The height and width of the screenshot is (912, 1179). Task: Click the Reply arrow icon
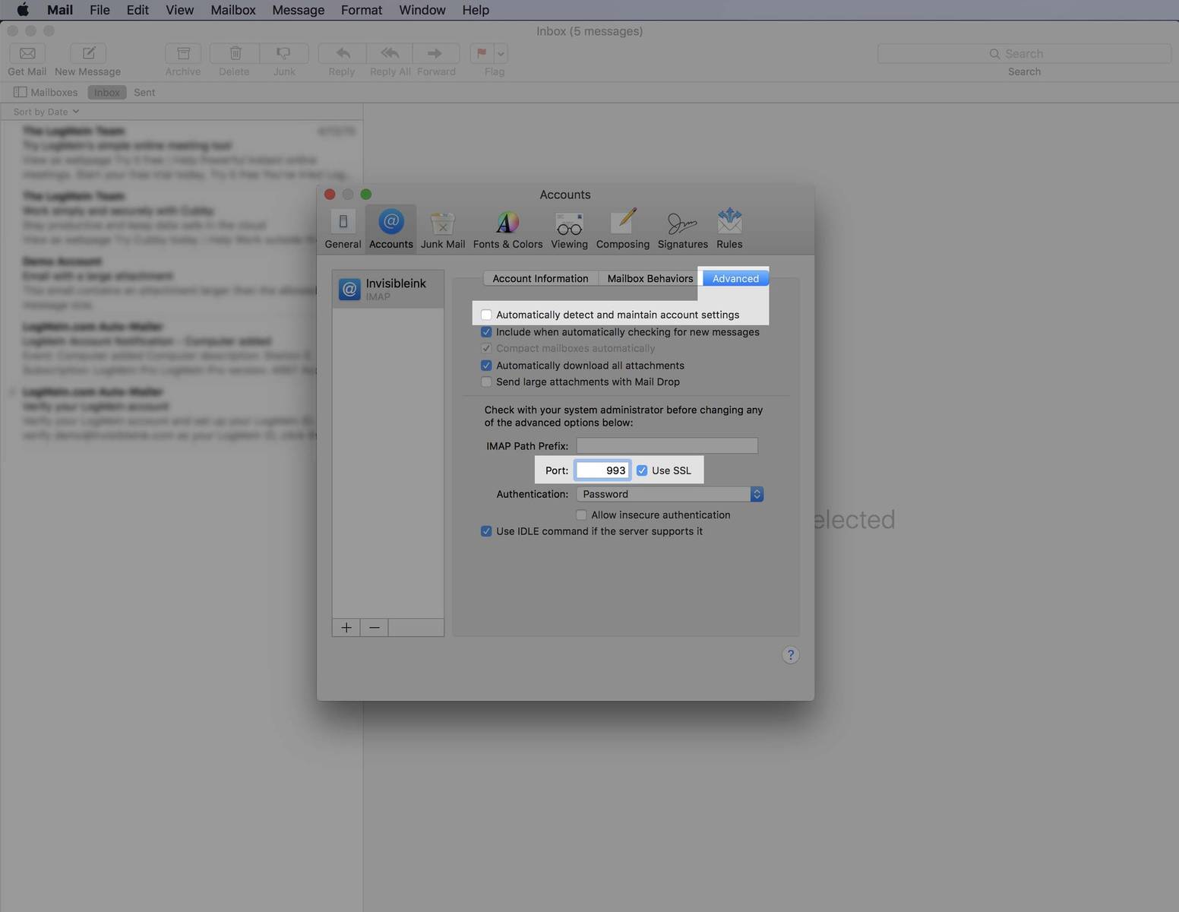(343, 53)
